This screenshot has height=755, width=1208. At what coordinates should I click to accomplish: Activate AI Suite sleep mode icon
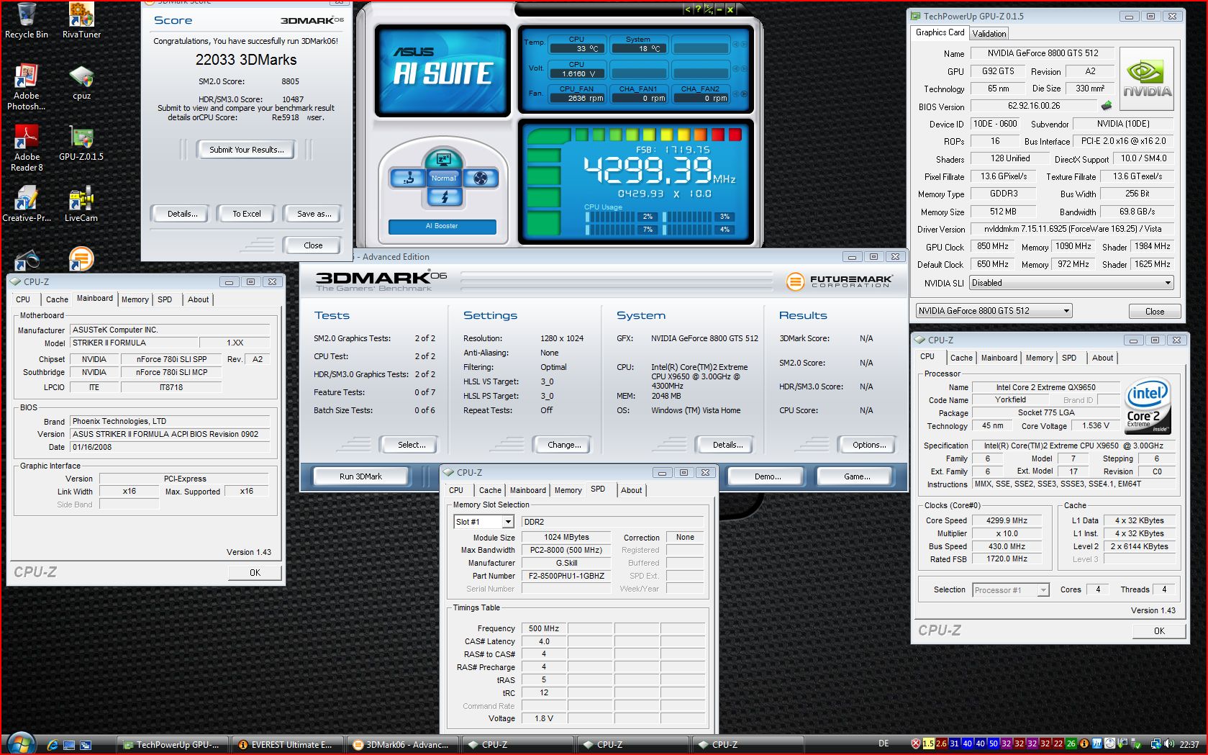click(443, 158)
